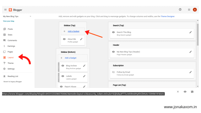201x113 pixels.
Task: Save the layout arrangement
Action: (x=192, y=92)
